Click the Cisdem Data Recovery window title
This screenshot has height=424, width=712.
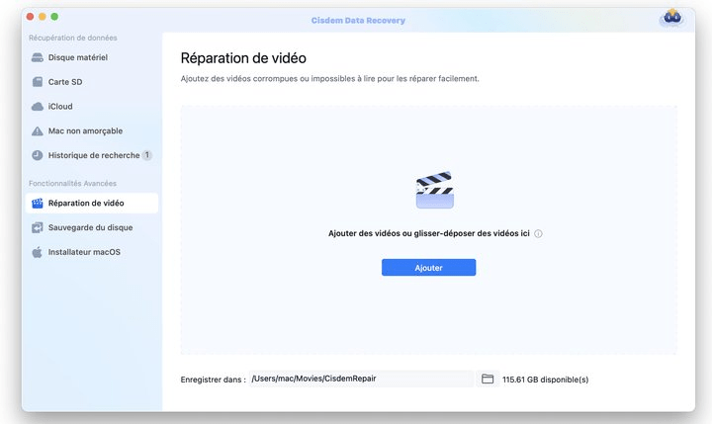click(x=358, y=21)
